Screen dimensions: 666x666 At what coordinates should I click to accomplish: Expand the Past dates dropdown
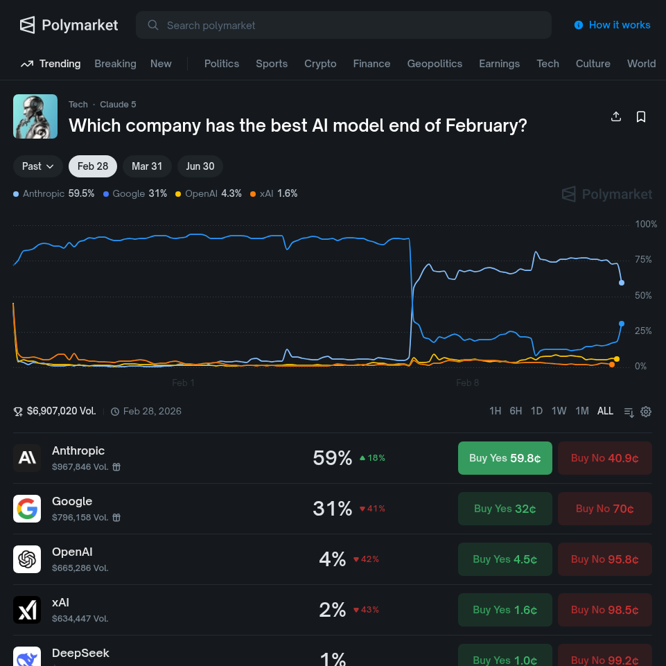tap(38, 166)
